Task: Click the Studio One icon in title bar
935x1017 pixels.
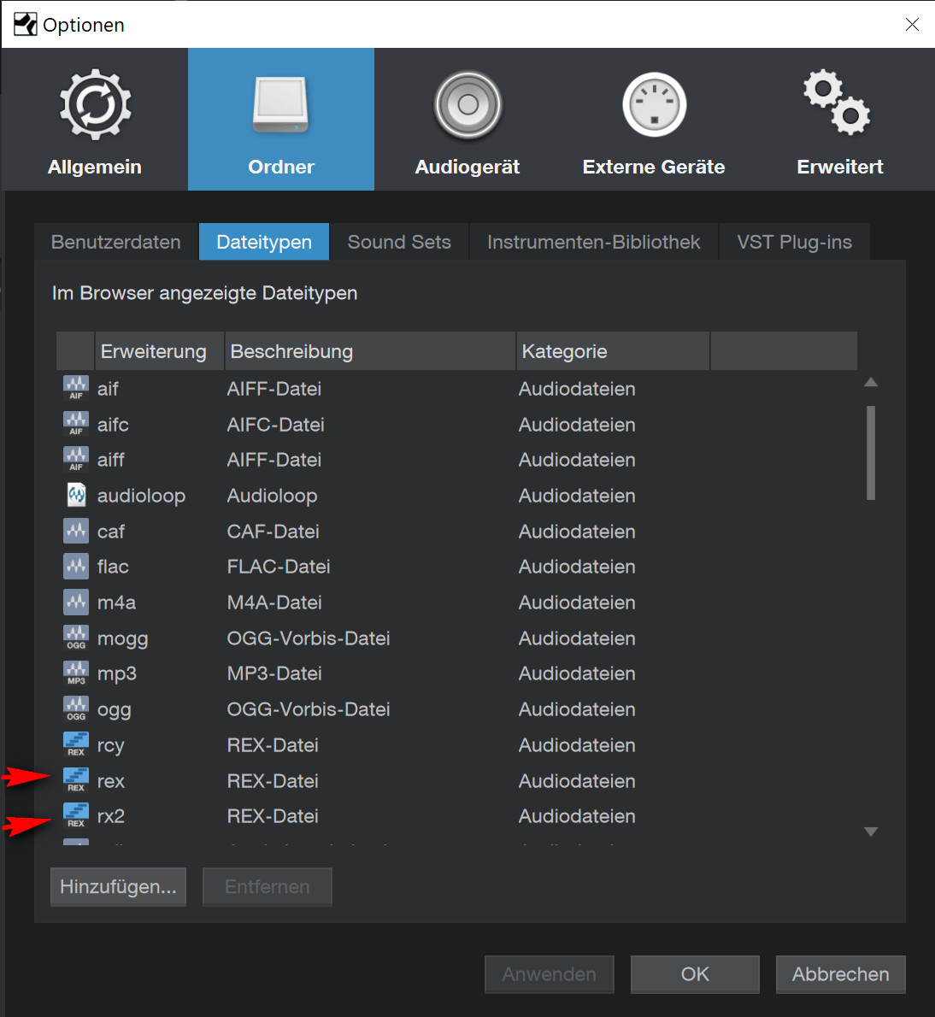Action: (x=26, y=25)
